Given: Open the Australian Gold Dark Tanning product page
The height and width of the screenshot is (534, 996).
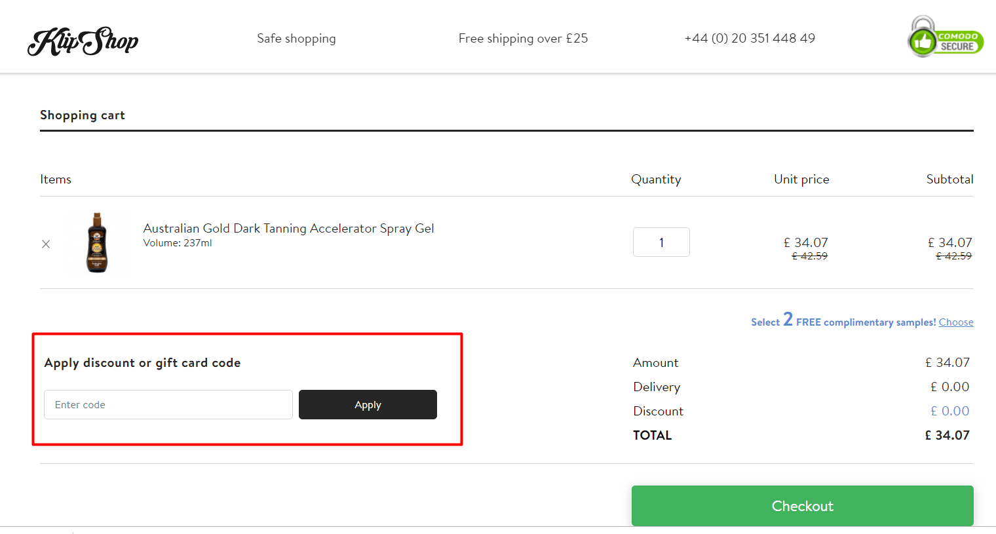Looking at the screenshot, I should [288, 228].
